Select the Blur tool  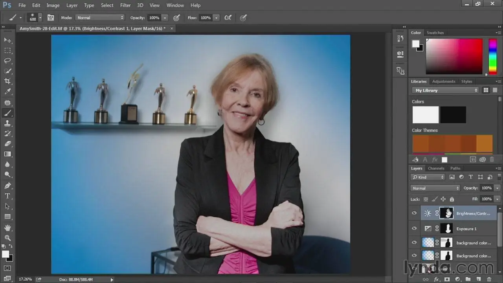pos(8,164)
